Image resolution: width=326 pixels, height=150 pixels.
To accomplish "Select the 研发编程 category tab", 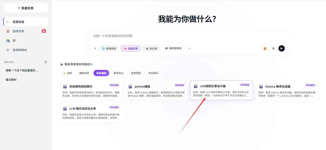I will (x=101, y=73).
